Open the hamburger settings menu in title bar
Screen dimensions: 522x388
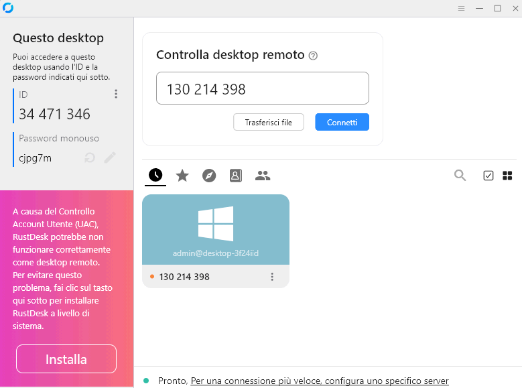461,8
